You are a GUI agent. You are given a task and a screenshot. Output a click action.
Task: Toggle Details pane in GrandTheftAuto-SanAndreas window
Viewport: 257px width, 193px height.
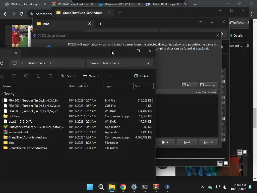236,36
